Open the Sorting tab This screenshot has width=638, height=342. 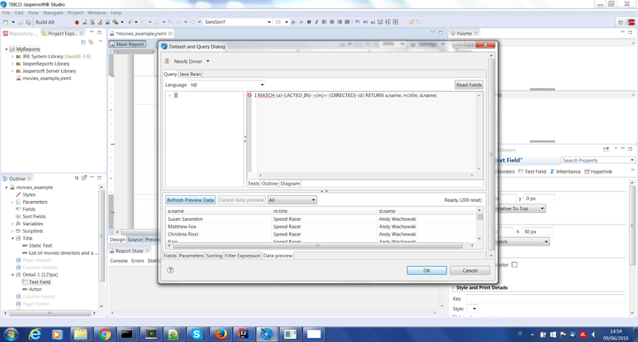214,256
